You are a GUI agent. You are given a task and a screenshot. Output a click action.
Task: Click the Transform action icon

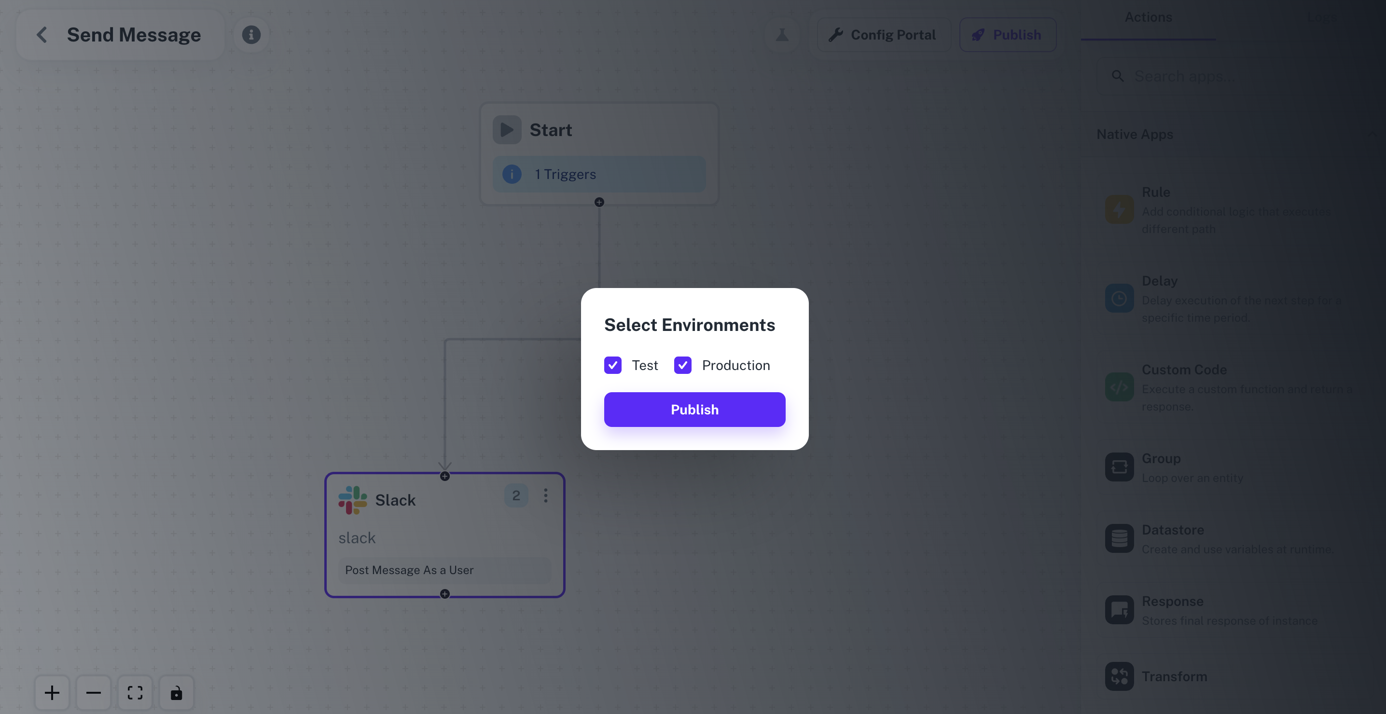tap(1119, 676)
